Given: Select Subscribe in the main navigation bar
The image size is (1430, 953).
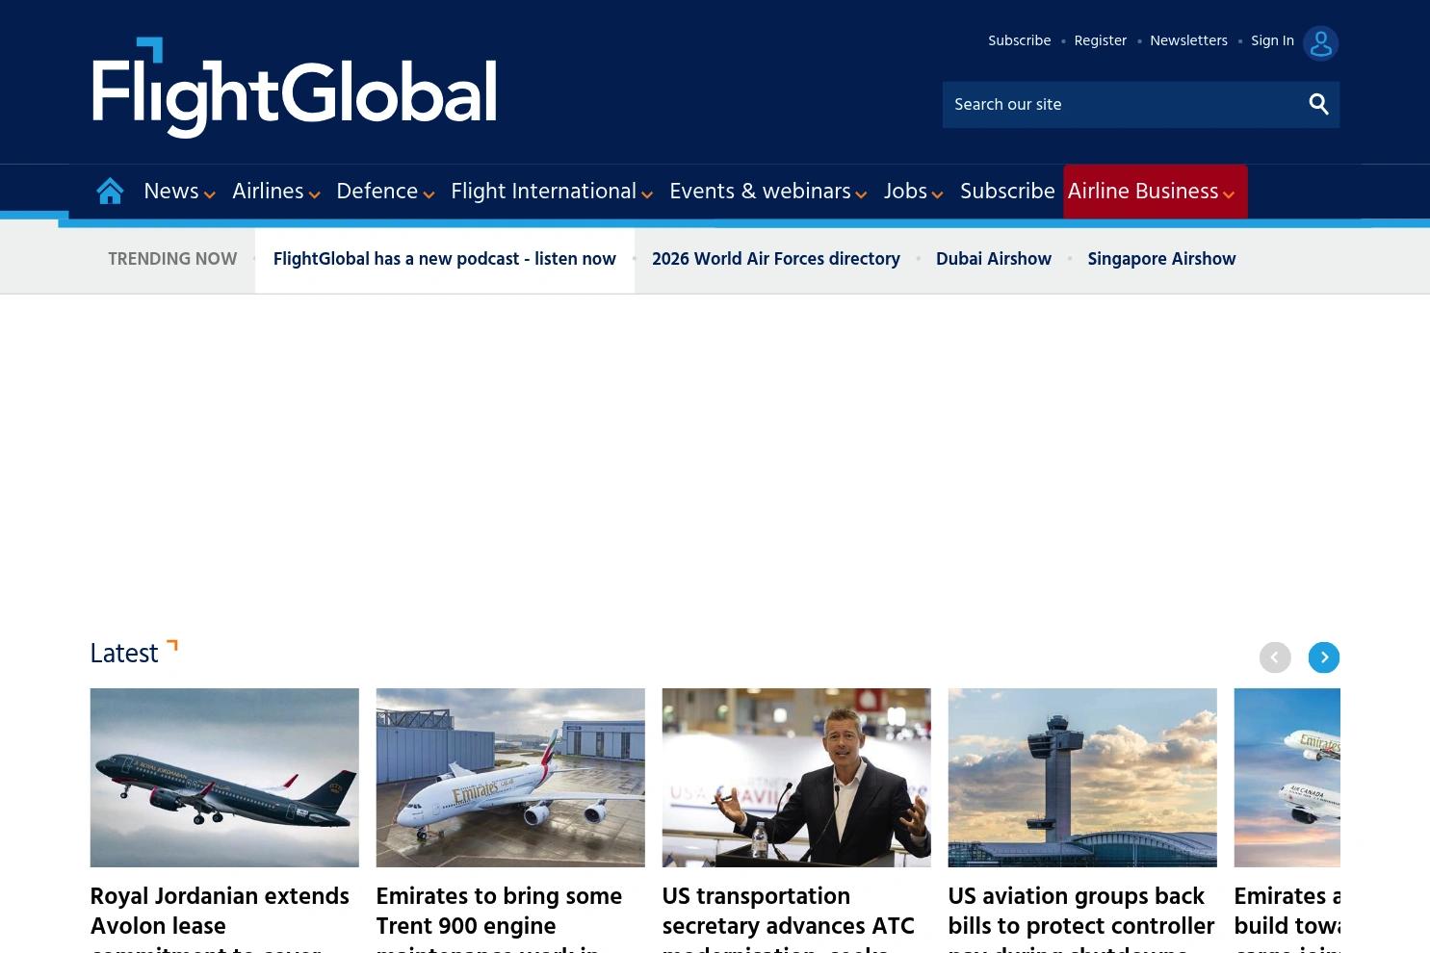Looking at the screenshot, I should pos(1007,192).
